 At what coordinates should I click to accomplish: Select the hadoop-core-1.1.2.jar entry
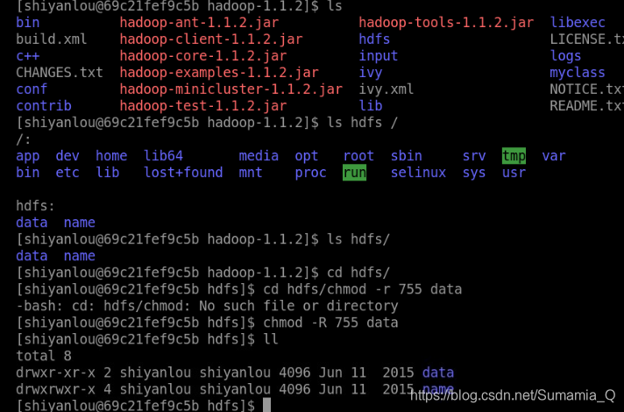203,56
